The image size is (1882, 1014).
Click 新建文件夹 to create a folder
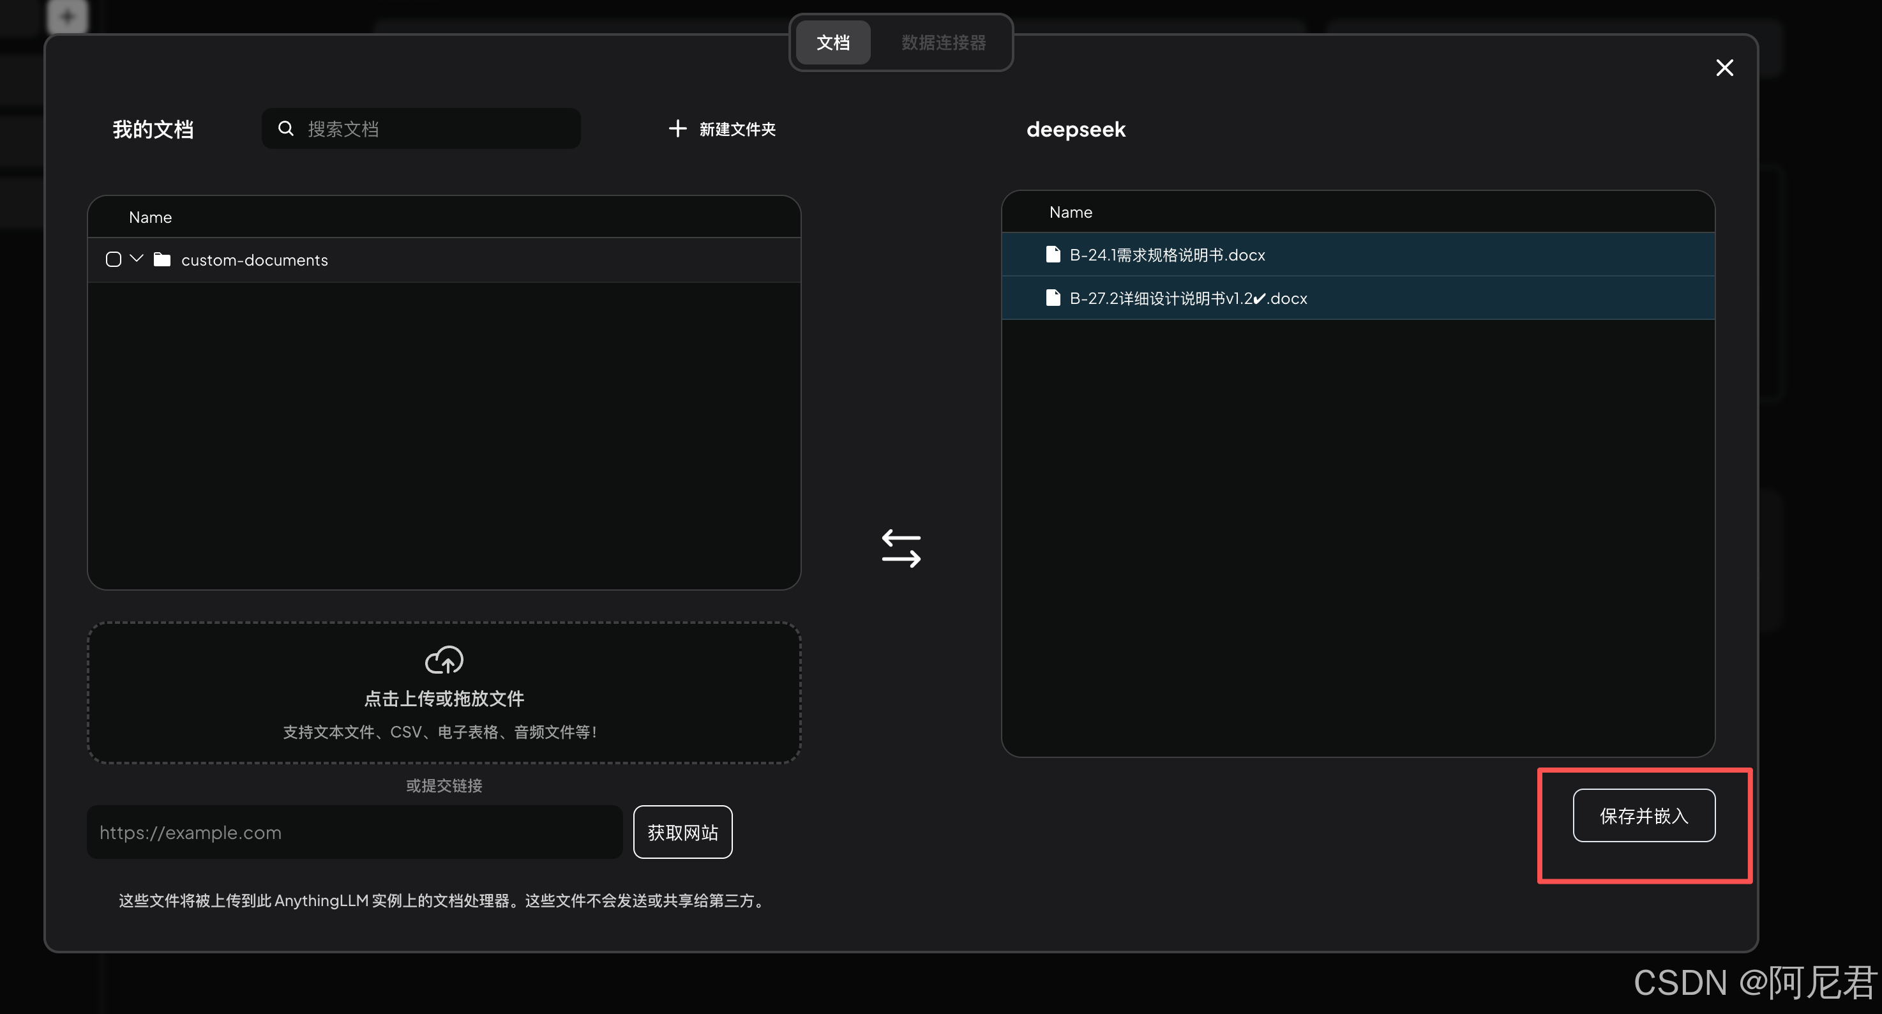point(737,130)
